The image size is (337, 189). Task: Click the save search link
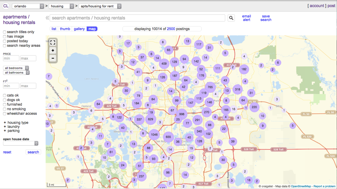[x=266, y=18]
